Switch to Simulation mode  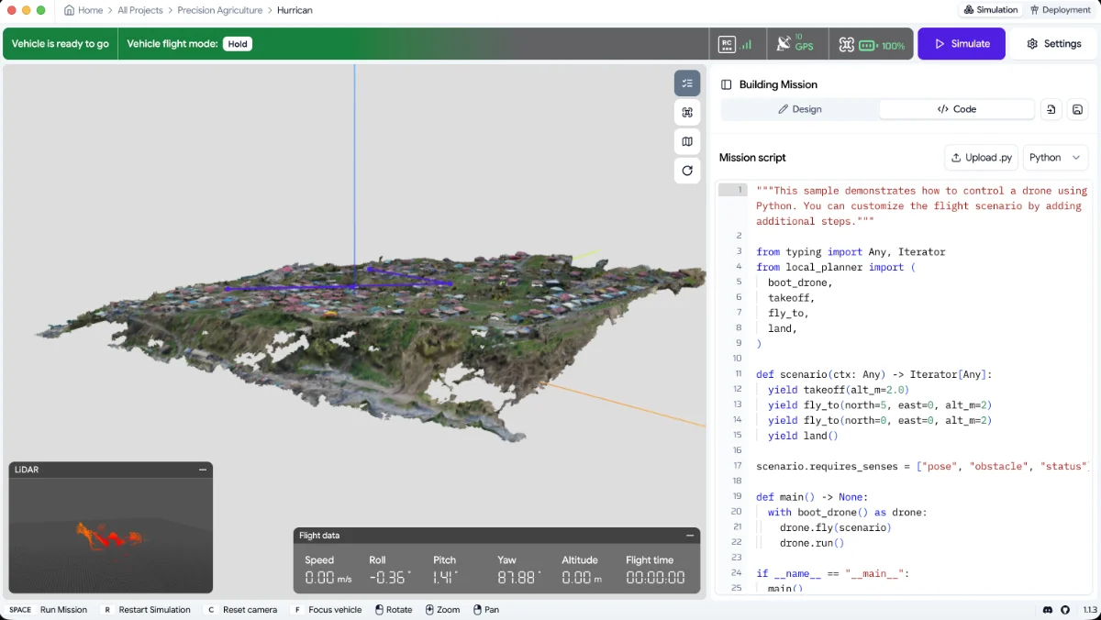(x=990, y=10)
